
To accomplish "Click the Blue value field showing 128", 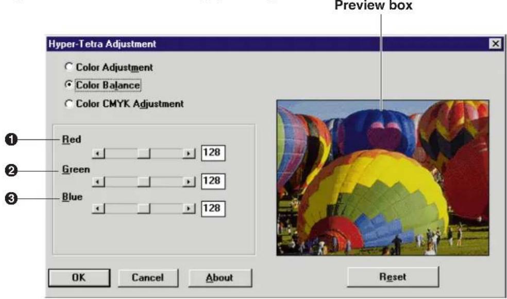I will pos(213,208).
